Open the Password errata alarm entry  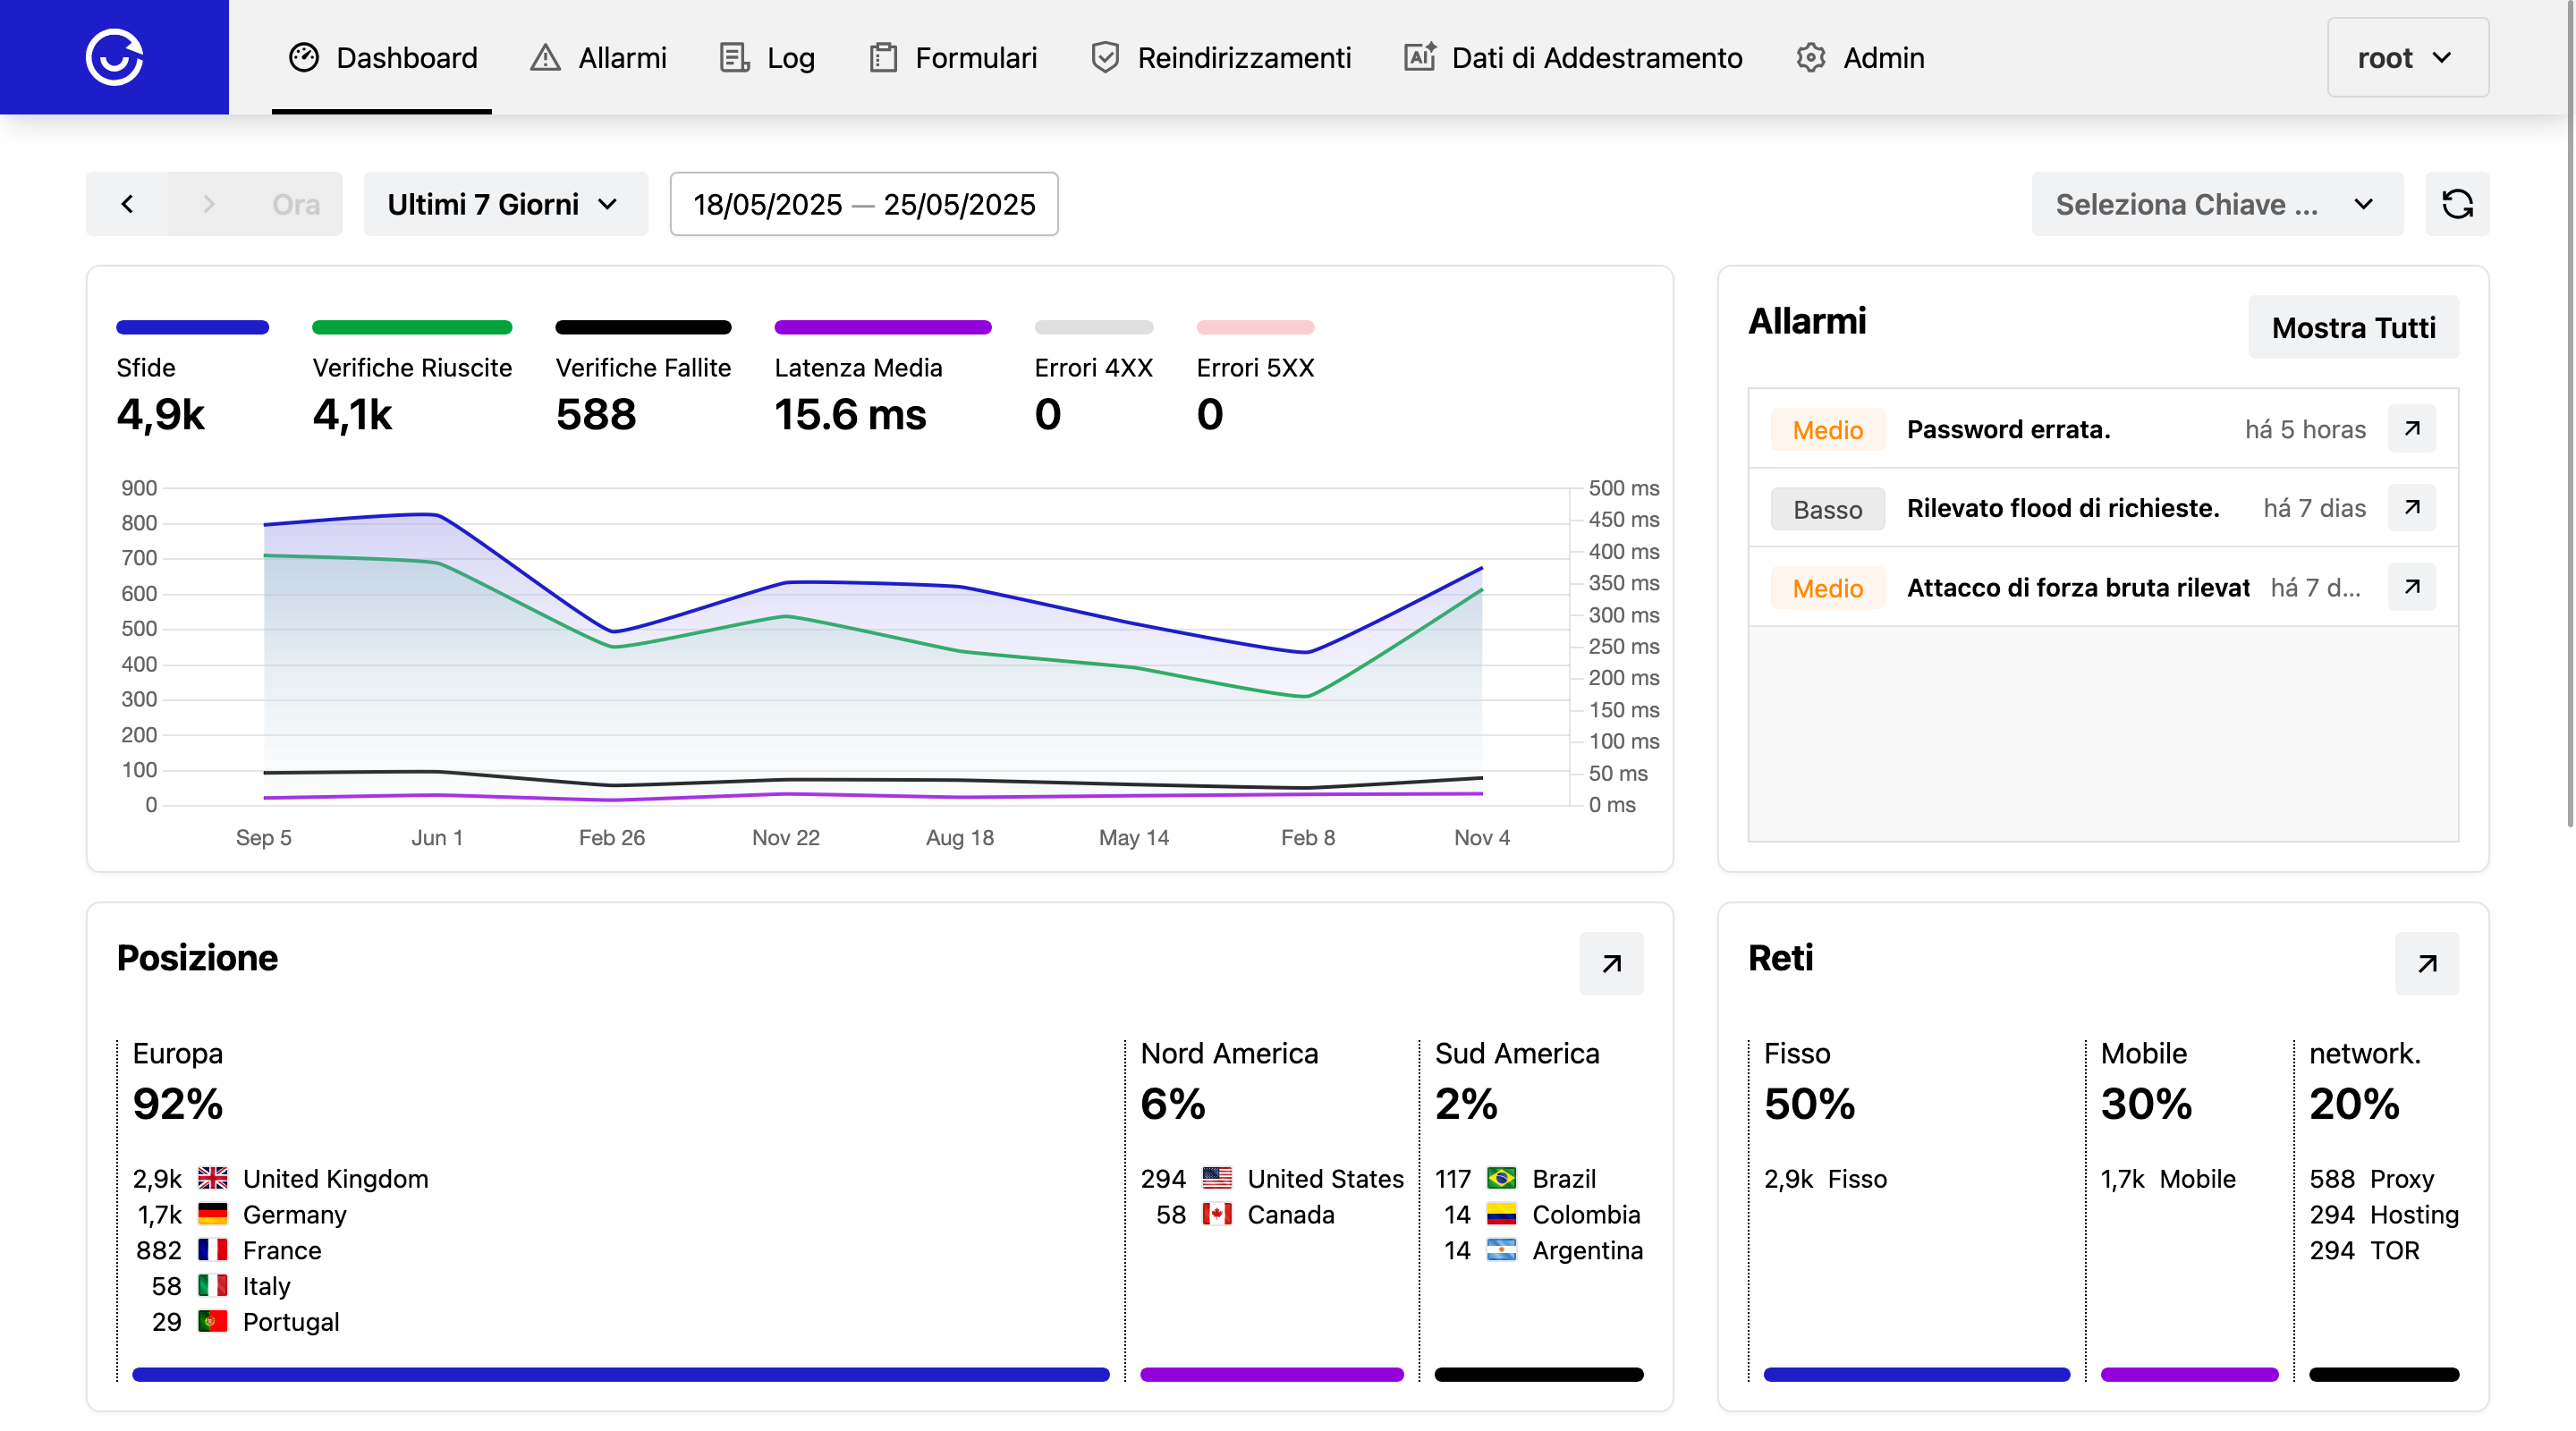2103,429
